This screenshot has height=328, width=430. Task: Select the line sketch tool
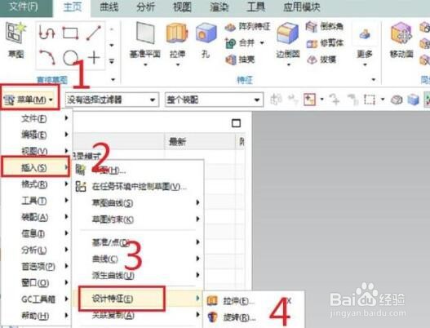(x=94, y=33)
